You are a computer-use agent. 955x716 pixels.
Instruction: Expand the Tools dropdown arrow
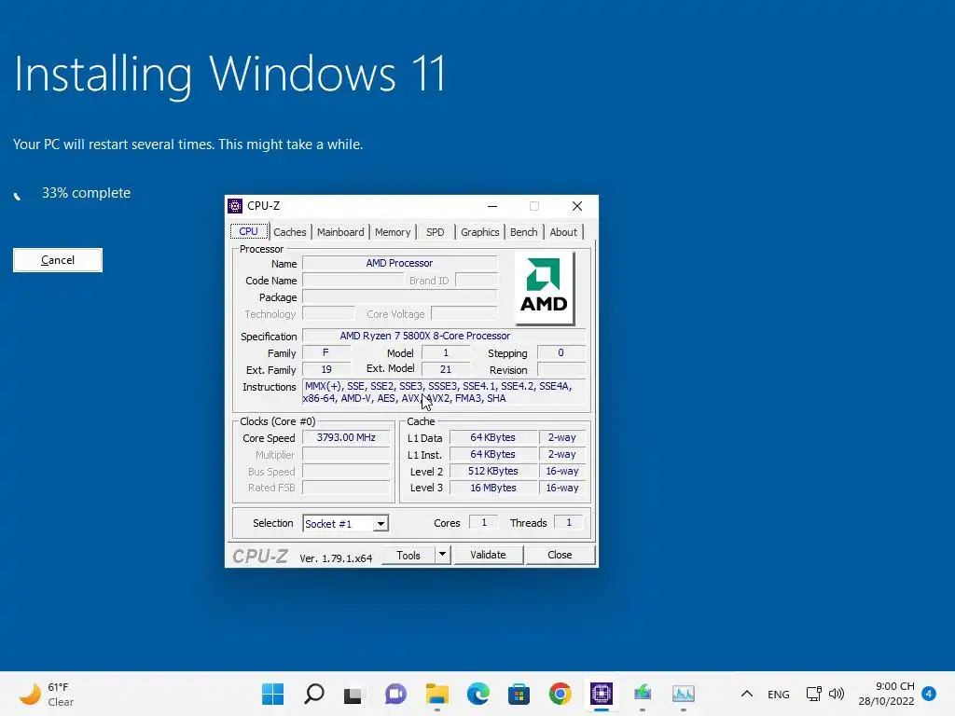click(x=443, y=555)
